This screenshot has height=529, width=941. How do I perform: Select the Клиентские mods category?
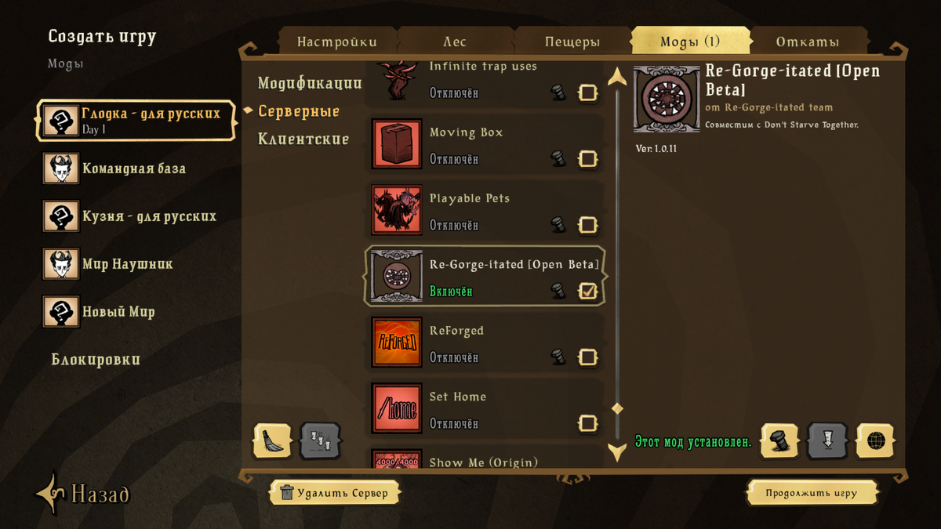click(x=303, y=139)
